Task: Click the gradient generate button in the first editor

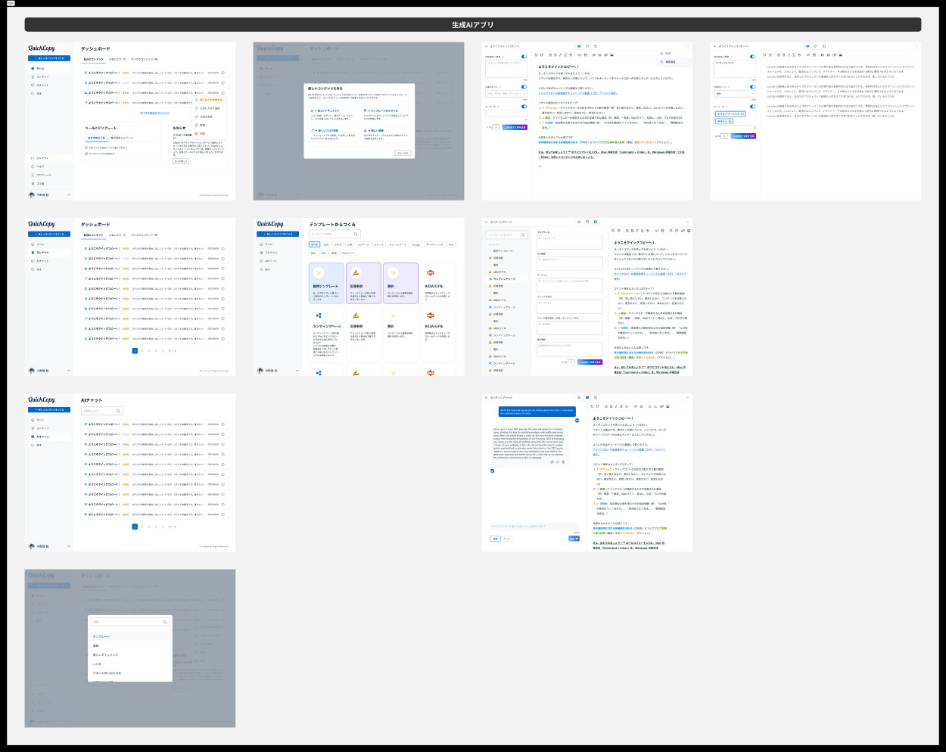Action: click(x=515, y=127)
